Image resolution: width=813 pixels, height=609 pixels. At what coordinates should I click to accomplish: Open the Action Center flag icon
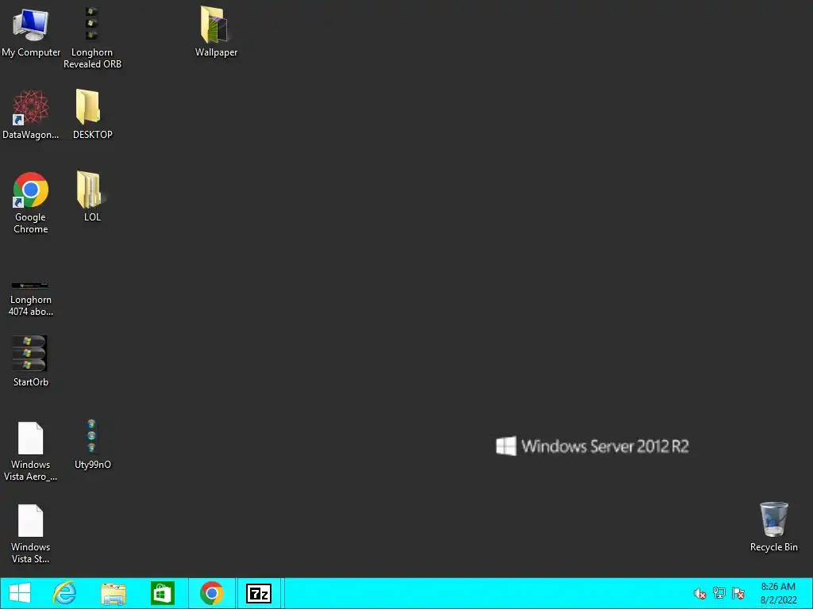click(x=738, y=593)
